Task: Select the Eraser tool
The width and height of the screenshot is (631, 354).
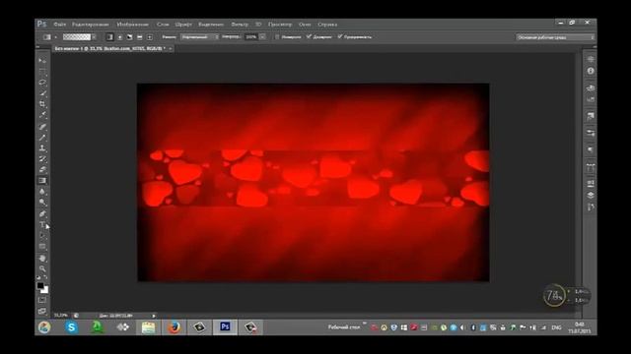Action: pos(42,170)
